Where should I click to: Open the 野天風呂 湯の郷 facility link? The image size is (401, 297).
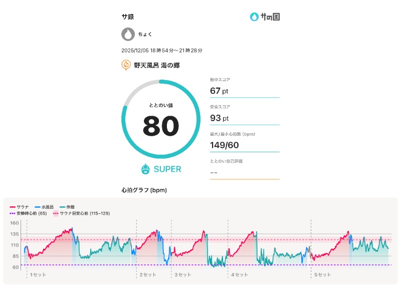156,65
